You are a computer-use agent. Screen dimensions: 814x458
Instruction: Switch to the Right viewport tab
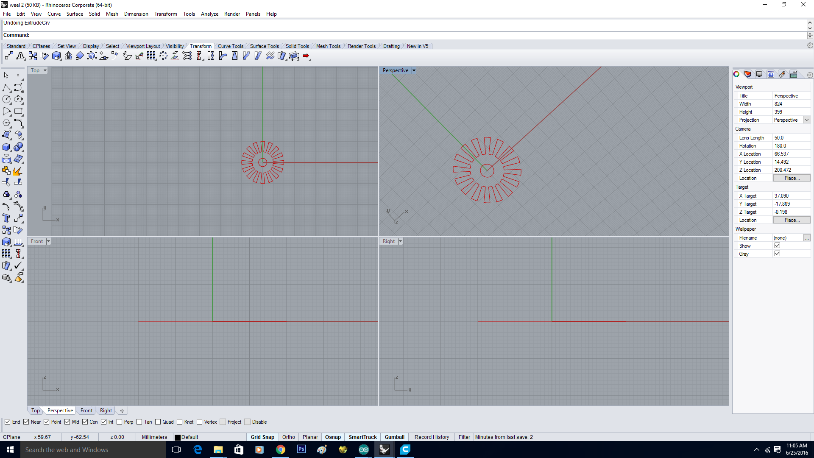(106, 411)
